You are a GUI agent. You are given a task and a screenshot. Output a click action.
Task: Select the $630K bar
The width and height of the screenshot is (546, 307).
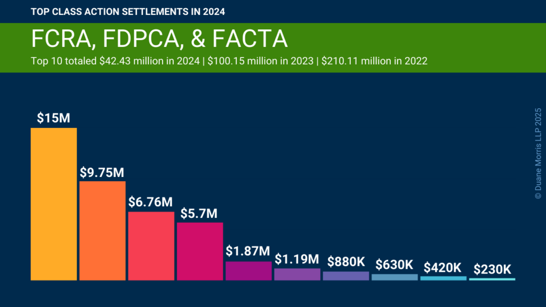395,277
